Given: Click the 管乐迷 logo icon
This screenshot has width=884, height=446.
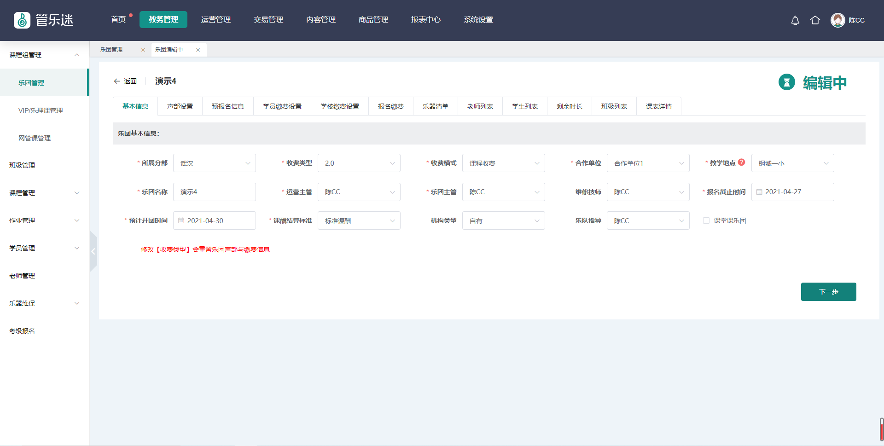Looking at the screenshot, I should click(22, 20).
